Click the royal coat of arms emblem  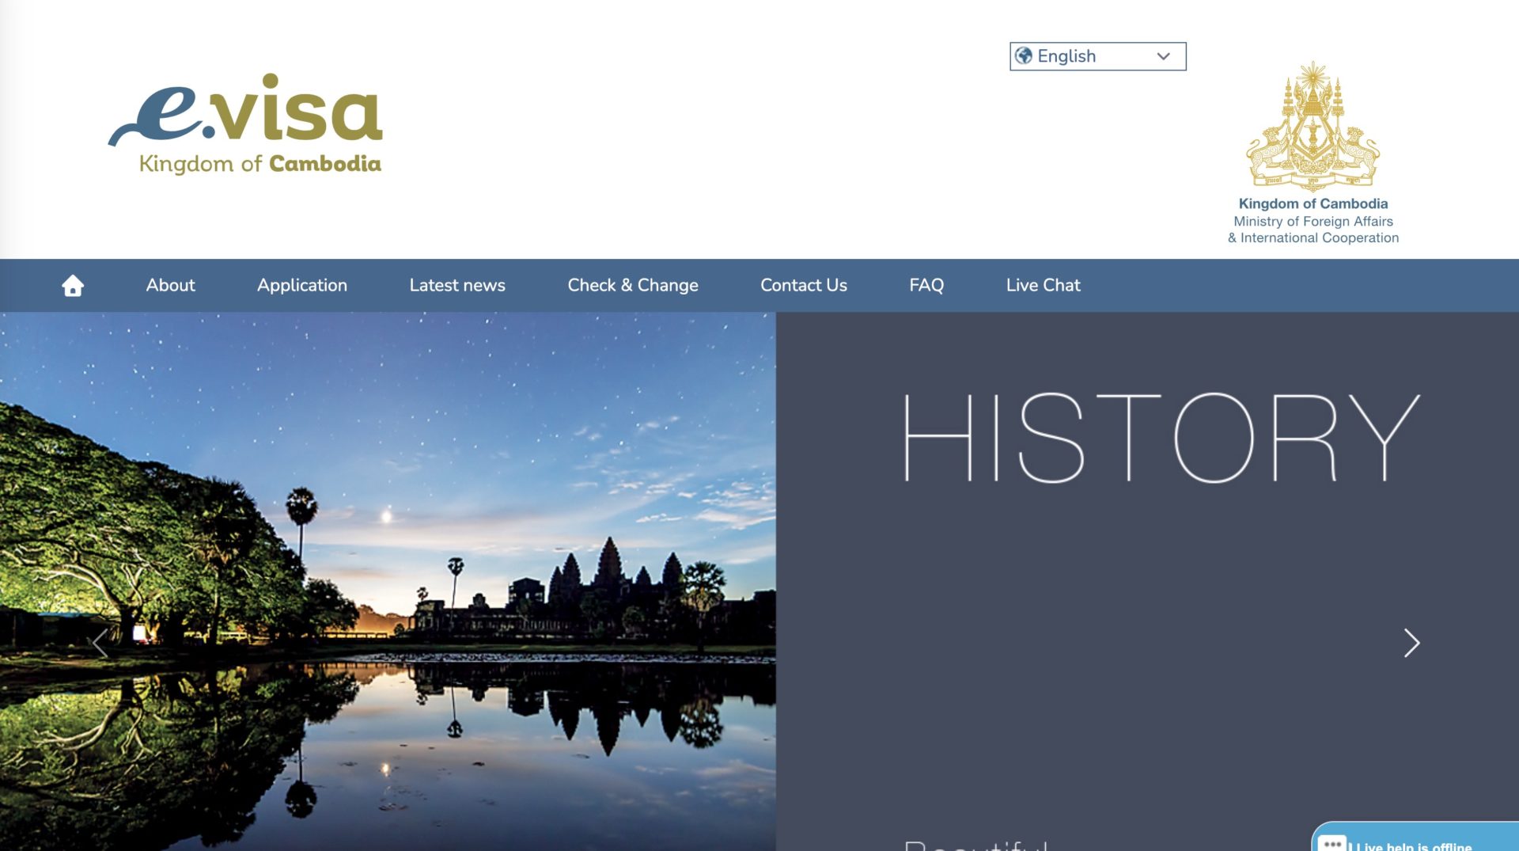(x=1313, y=127)
